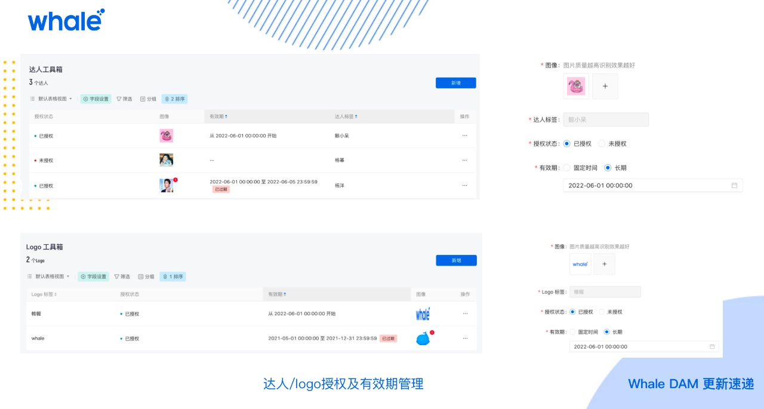Click the 分组 group icon in 达人工具箱
The width and height of the screenshot is (764, 409).
tap(143, 99)
